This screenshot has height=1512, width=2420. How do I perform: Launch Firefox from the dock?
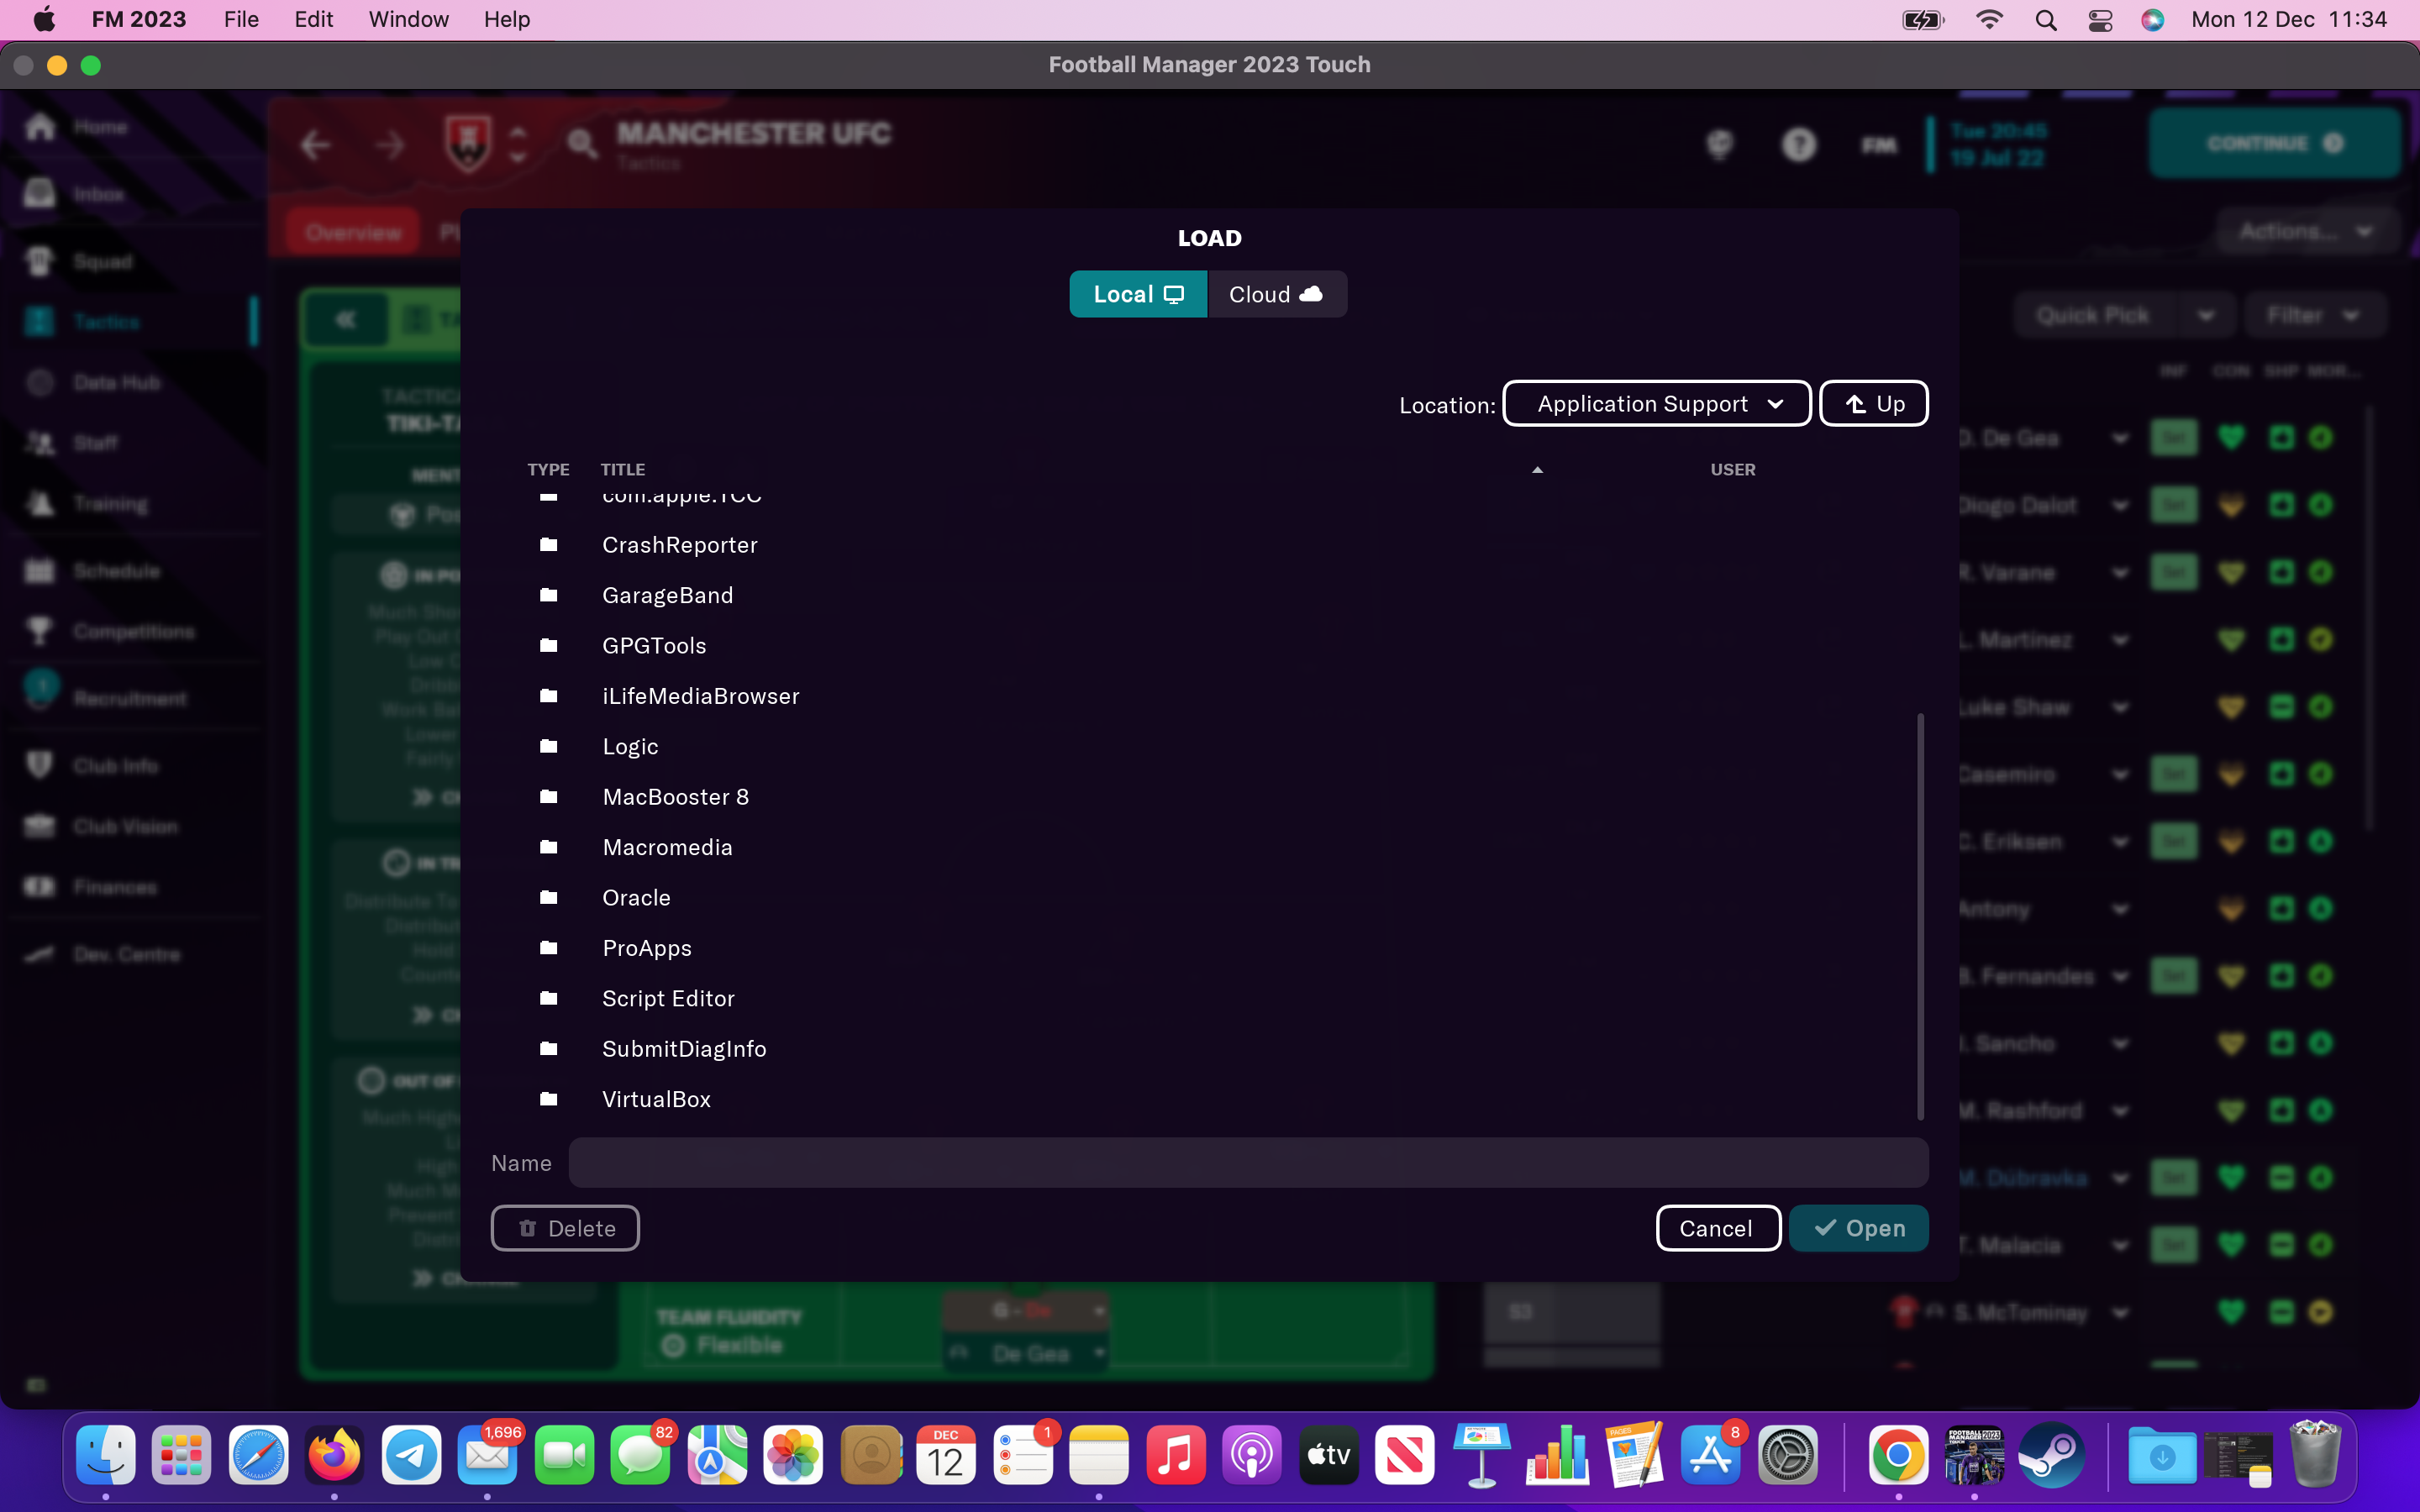tap(334, 1455)
